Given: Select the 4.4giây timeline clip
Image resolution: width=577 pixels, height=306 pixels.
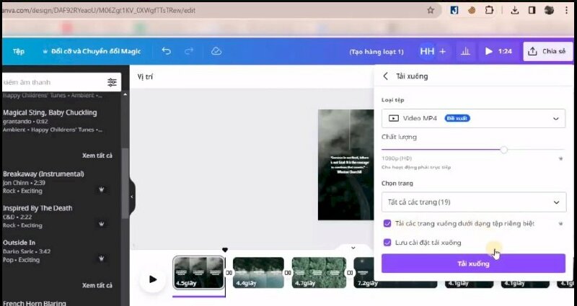Looking at the screenshot, I should click(x=258, y=273).
